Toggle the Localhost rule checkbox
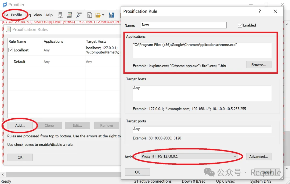The height and width of the screenshot is (184, 290). coord(11,50)
